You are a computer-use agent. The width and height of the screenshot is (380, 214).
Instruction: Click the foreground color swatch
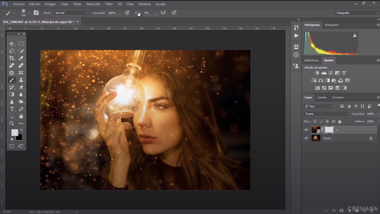tap(14, 133)
